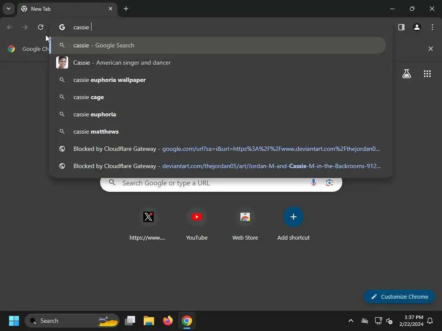Open the Chrome profile menu

(x=417, y=27)
